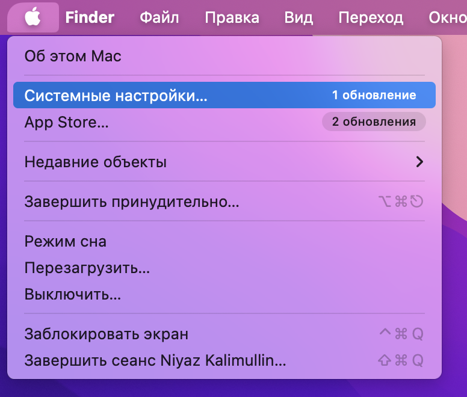Select Режим сна
The height and width of the screenshot is (397, 467).
pos(66,241)
